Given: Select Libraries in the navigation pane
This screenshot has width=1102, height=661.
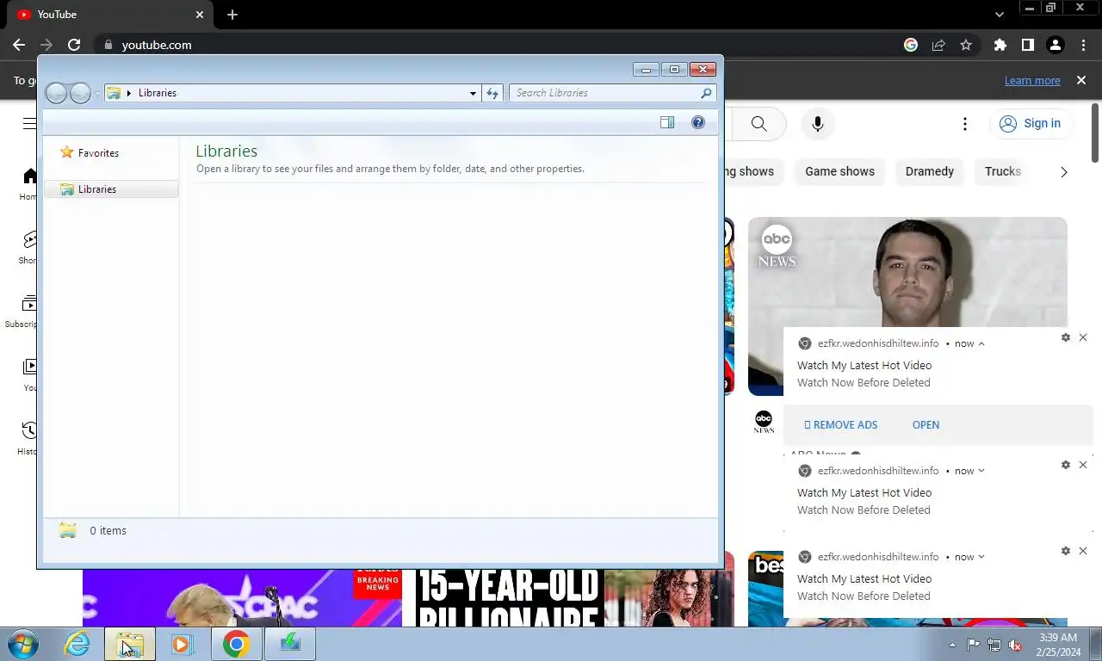Looking at the screenshot, I should pyautogui.click(x=111, y=189).
